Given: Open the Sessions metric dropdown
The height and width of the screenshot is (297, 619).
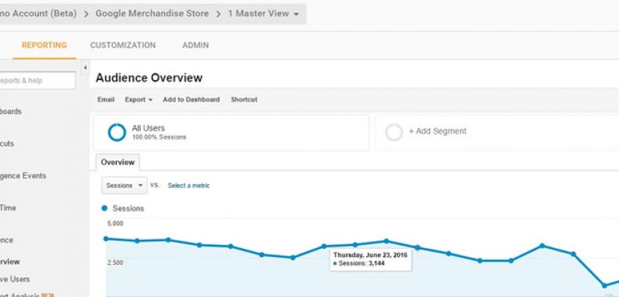Looking at the screenshot, I should (x=124, y=185).
